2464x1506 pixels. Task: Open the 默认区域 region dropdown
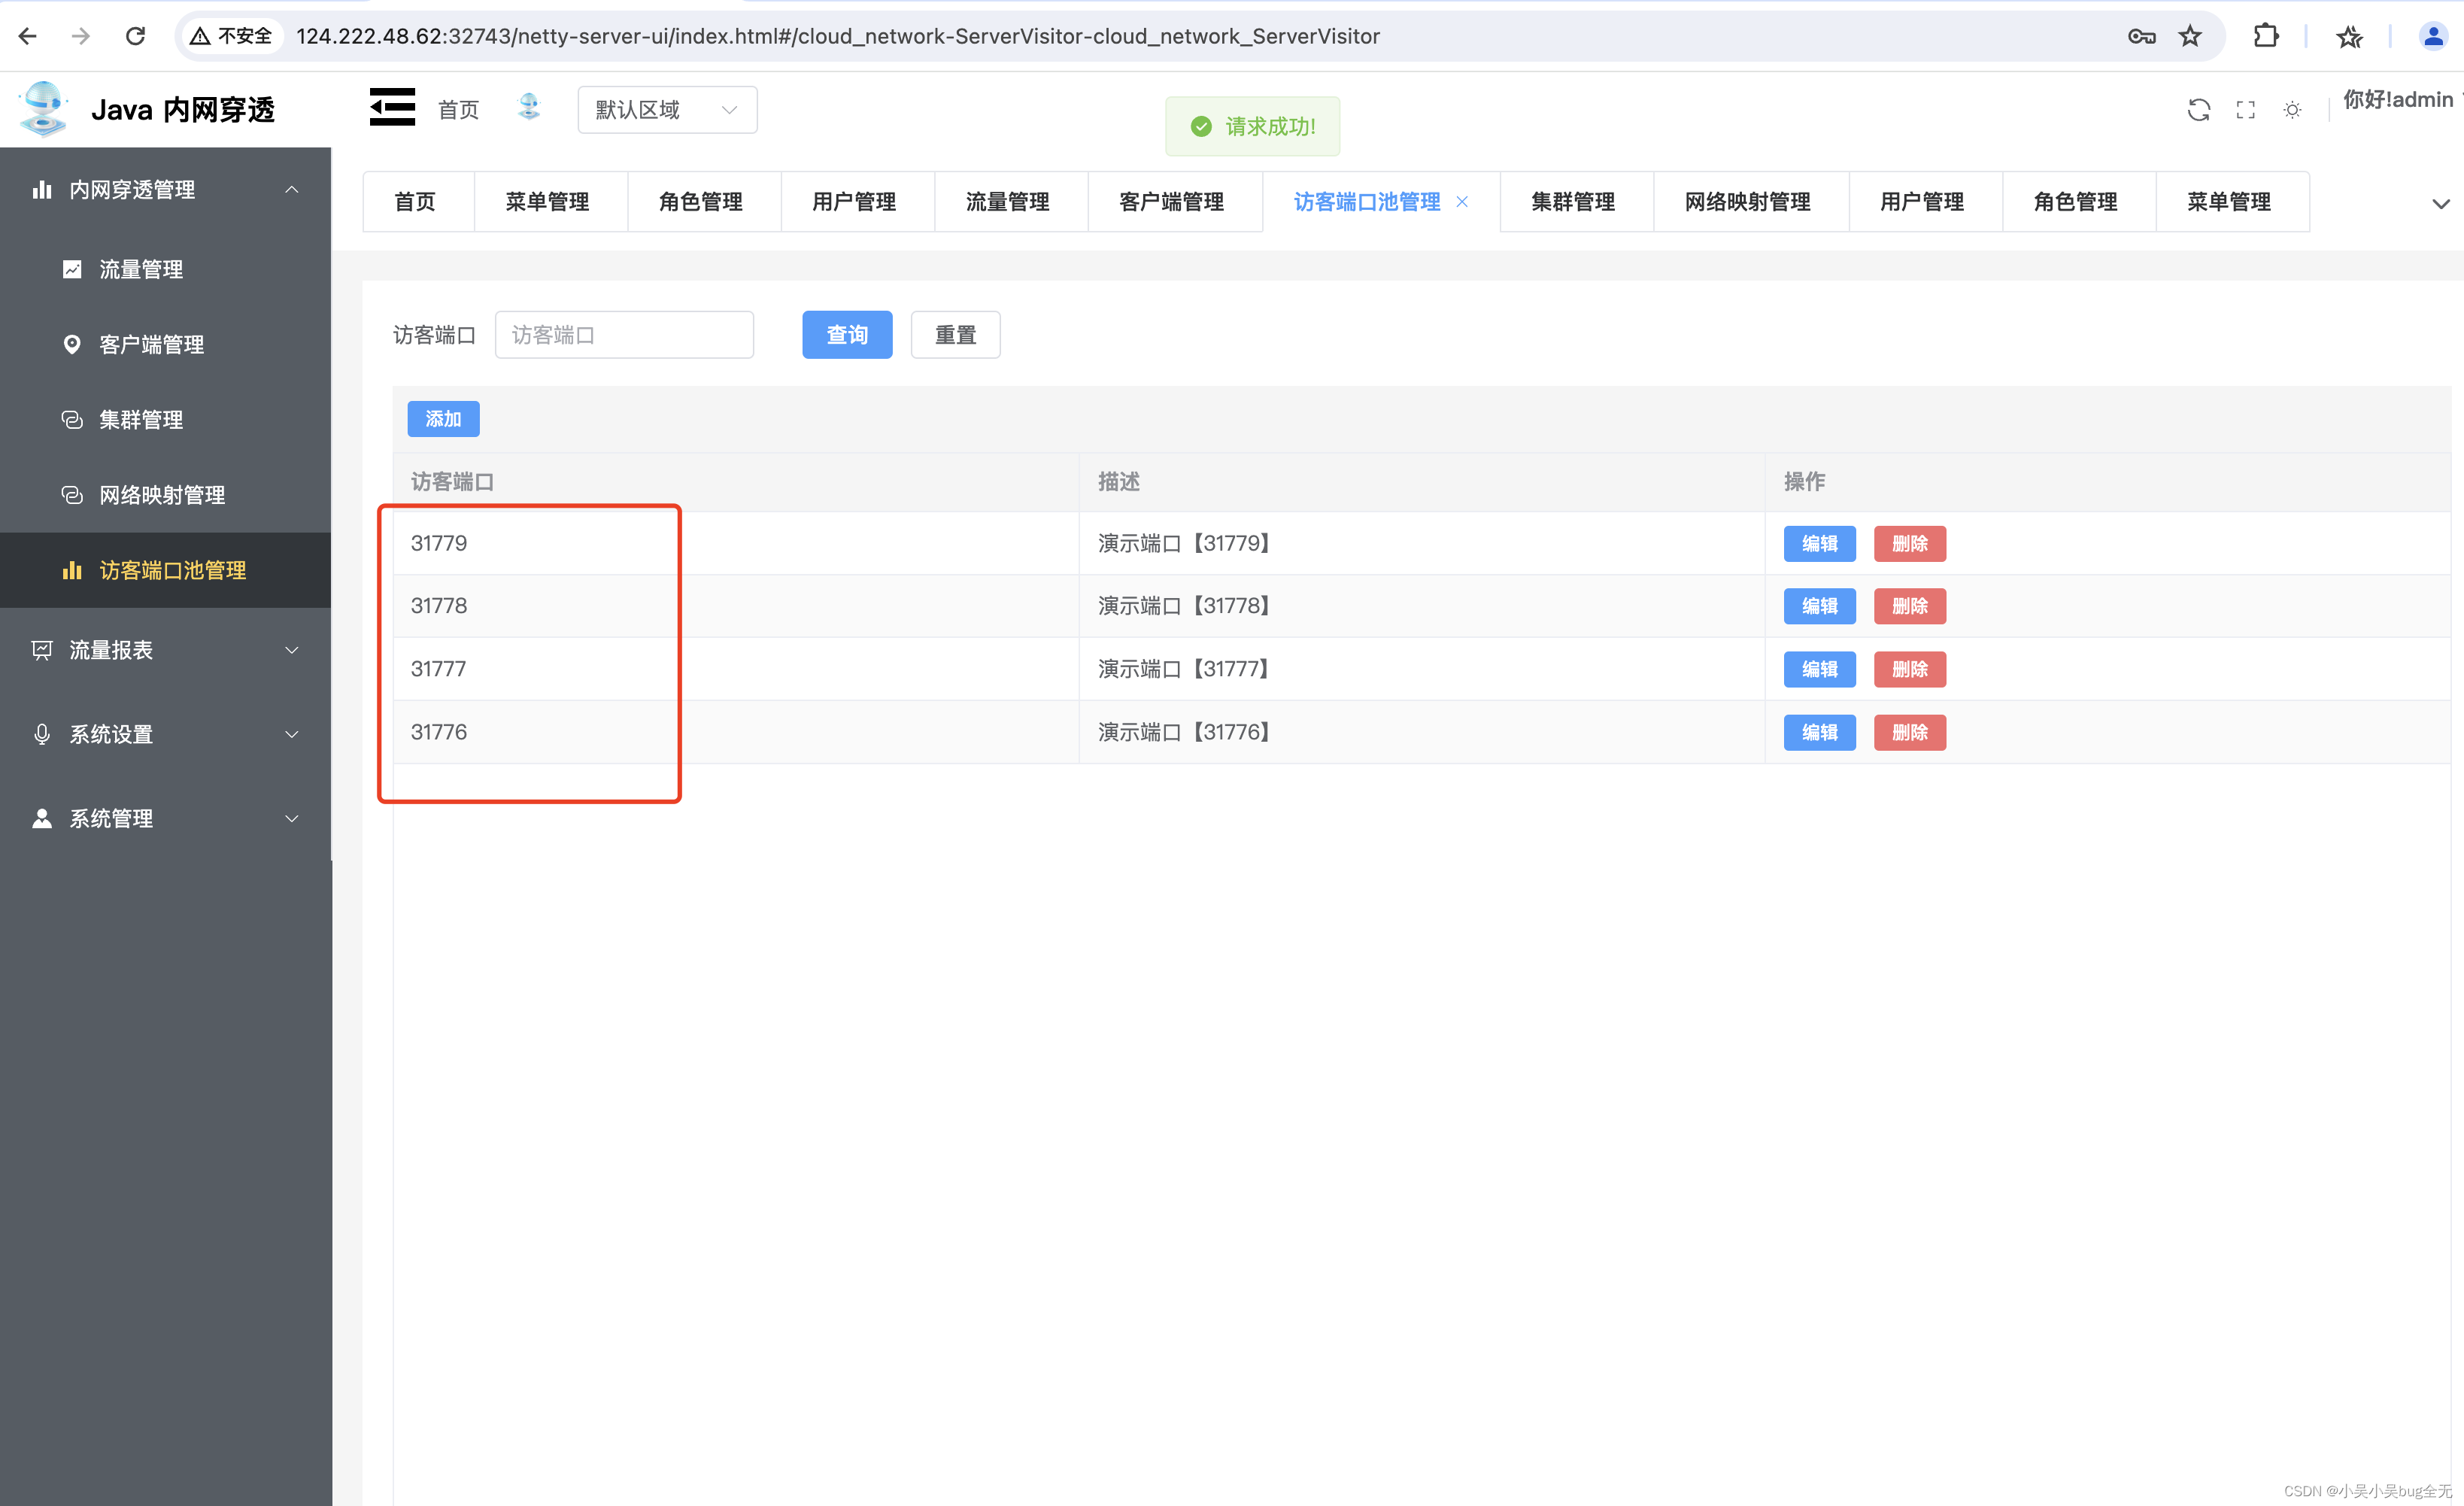point(667,109)
